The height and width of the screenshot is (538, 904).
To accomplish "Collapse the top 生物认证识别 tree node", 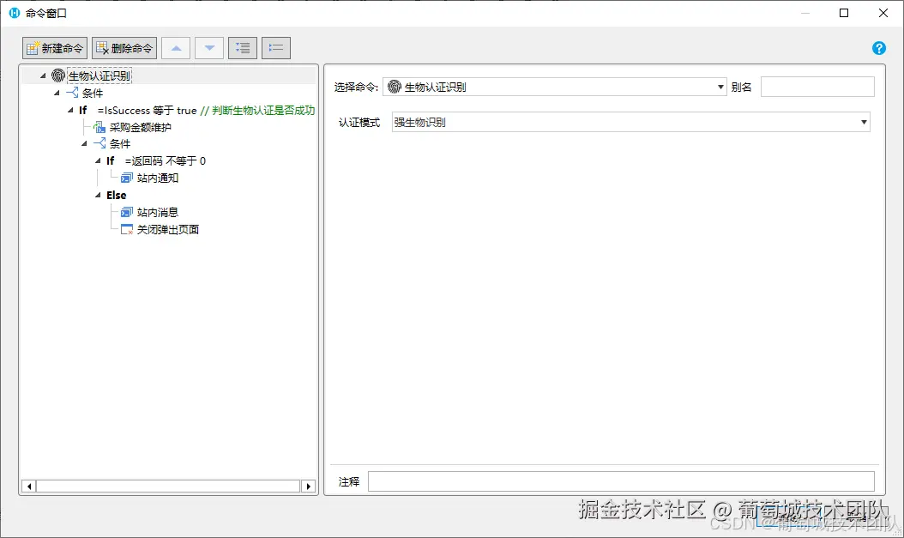I will click(x=42, y=76).
